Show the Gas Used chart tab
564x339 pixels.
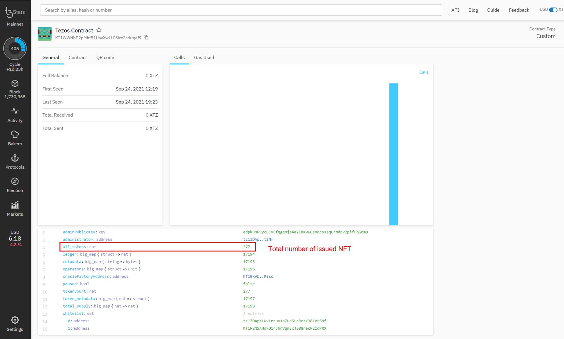(x=204, y=58)
